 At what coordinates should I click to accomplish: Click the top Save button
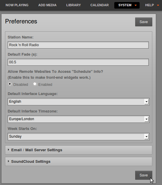click(x=144, y=22)
